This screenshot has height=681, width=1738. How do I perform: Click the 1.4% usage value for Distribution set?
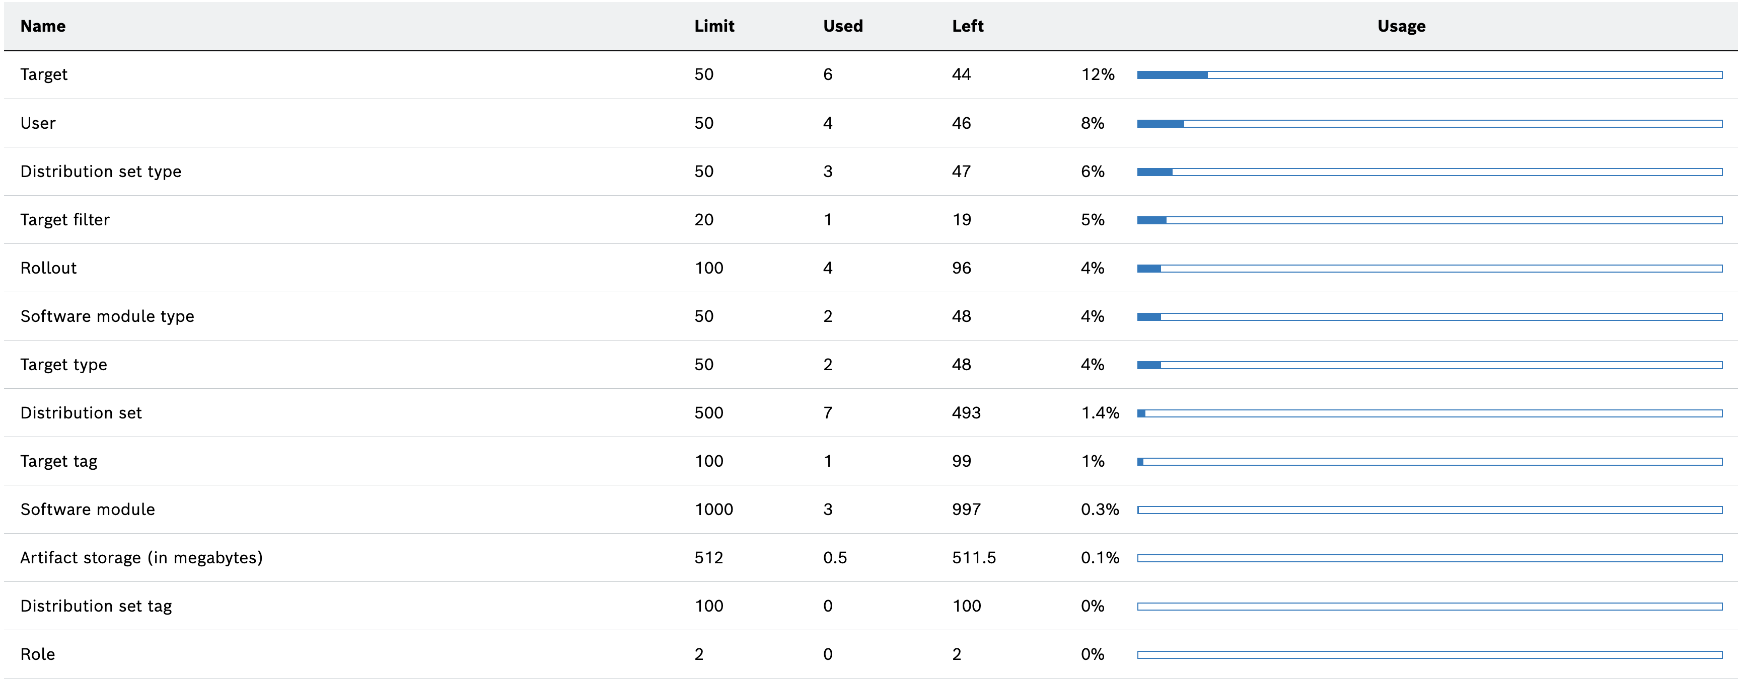pos(1100,412)
